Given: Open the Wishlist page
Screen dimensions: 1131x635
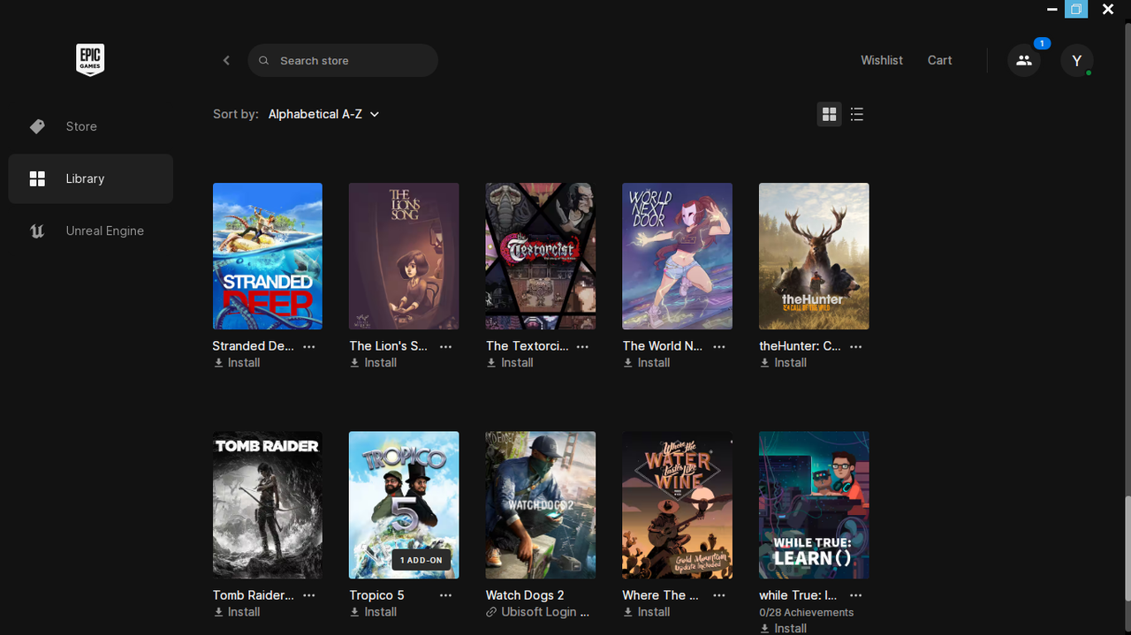Looking at the screenshot, I should click(882, 60).
